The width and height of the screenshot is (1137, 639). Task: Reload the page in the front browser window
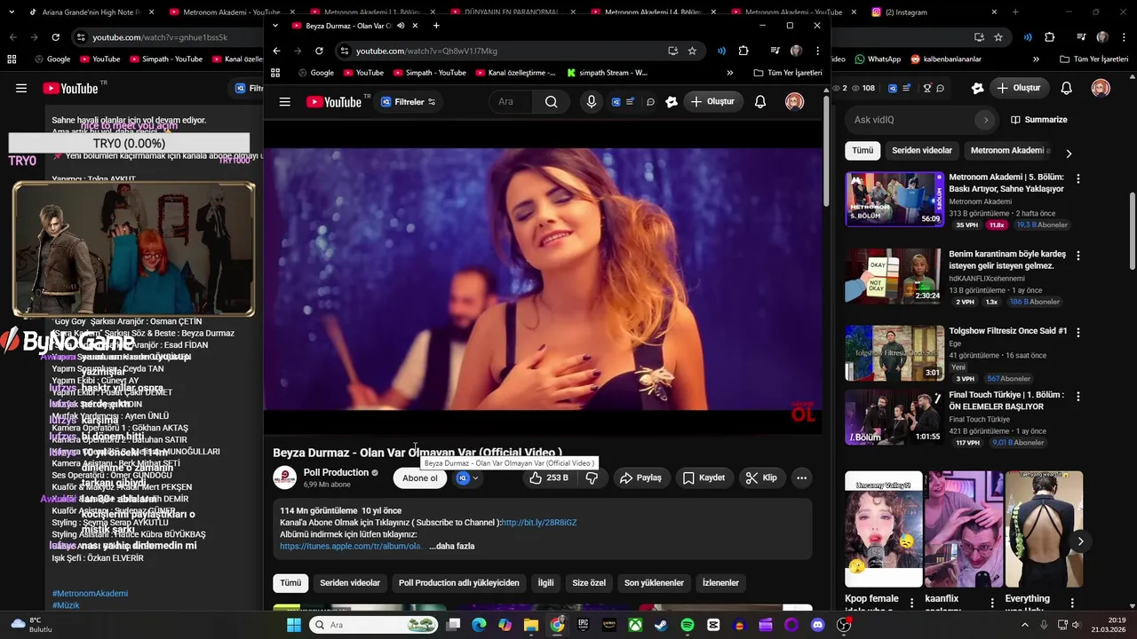(x=320, y=51)
